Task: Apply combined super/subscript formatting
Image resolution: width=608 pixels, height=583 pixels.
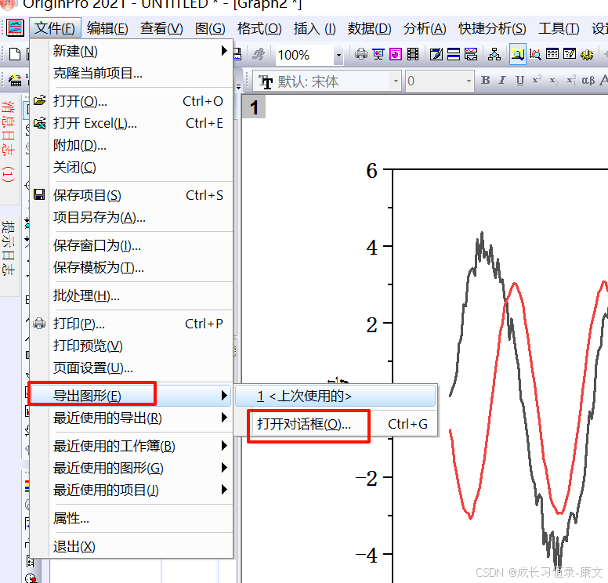Action: pos(571,80)
